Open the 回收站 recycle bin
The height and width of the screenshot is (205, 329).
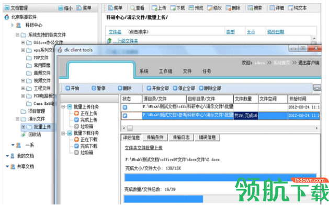(x=35, y=134)
